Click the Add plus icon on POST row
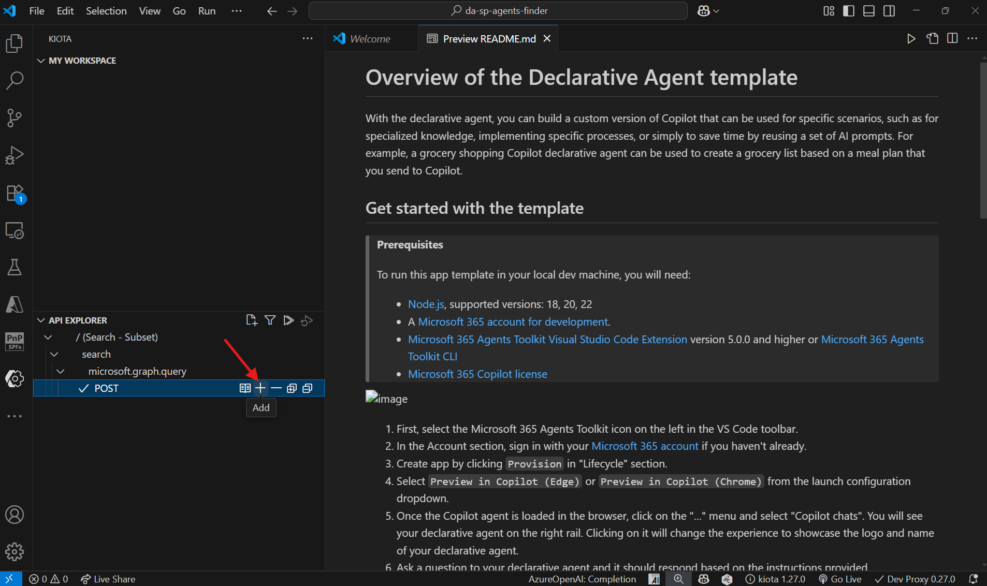The image size is (987, 586). (x=260, y=388)
